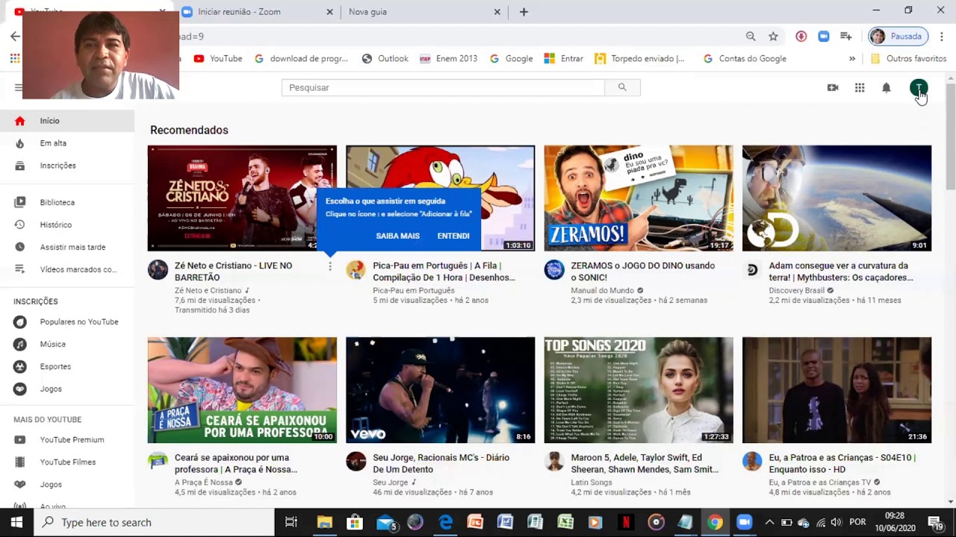Open the Zoom extension icon in Chrome
The width and height of the screenshot is (956, 537).
click(x=823, y=36)
